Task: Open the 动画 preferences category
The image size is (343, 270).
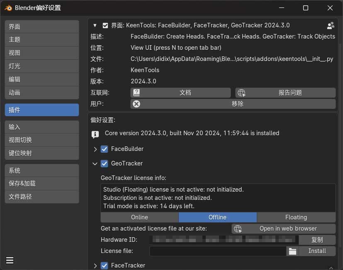Action: tap(42, 92)
